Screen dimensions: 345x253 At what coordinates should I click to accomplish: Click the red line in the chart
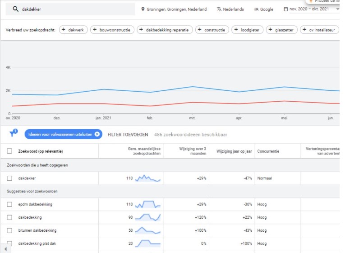coord(193,103)
